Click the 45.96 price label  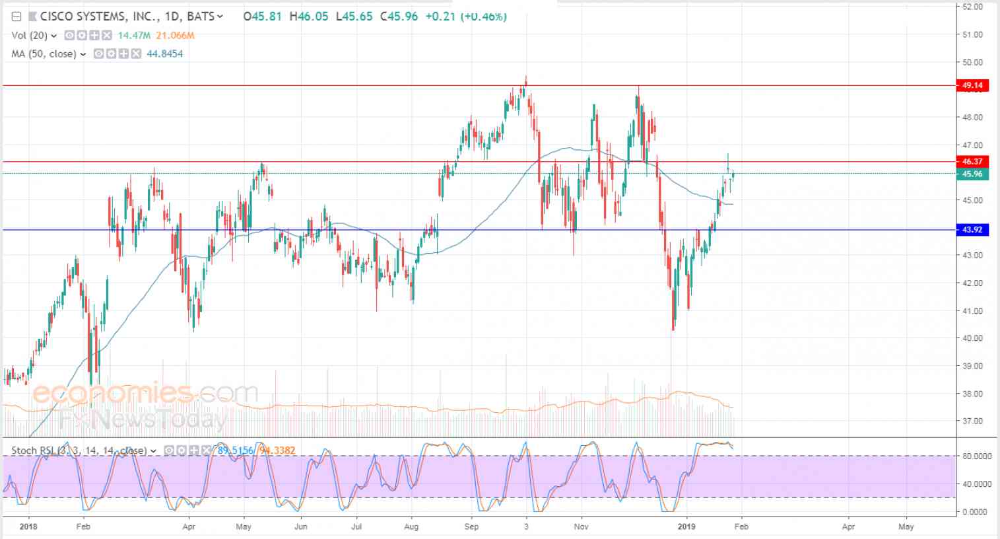click(x=973, y=173)
